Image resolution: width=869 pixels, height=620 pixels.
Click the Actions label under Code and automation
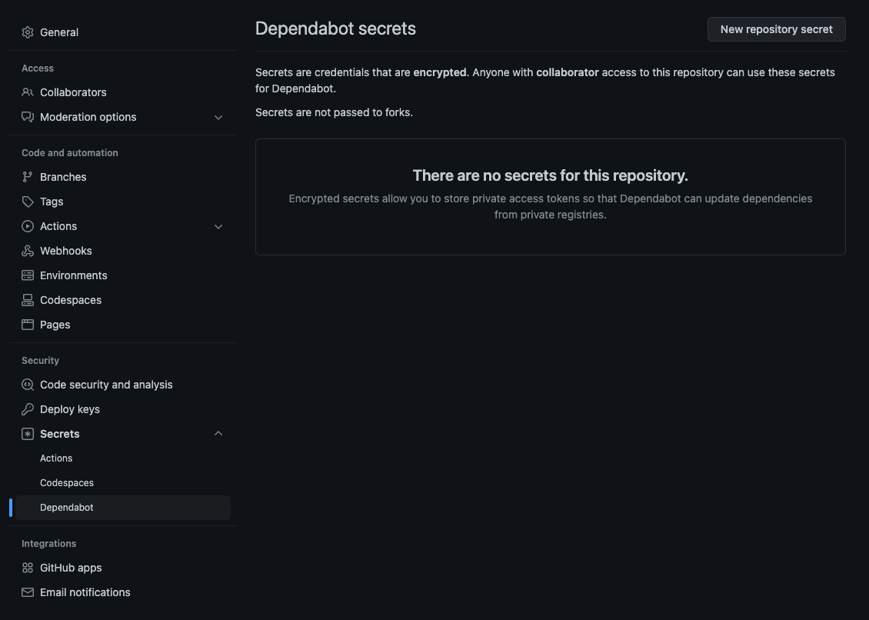[58, 226]
